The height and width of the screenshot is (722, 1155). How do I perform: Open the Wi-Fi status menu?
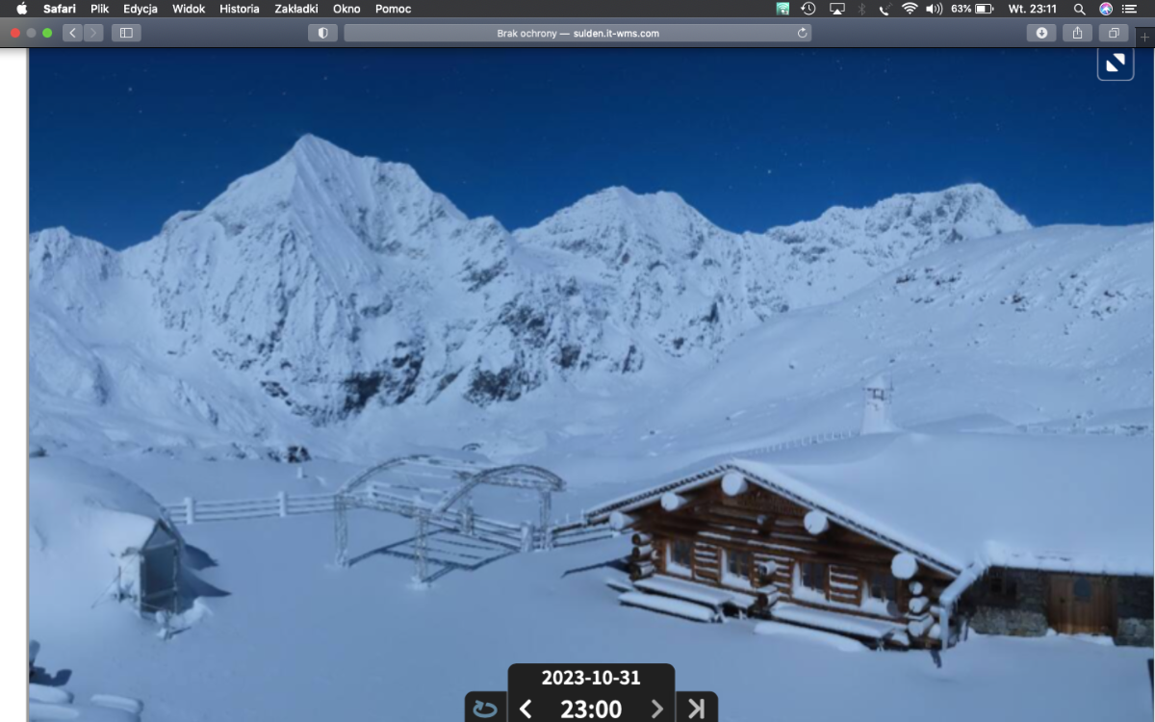click(x=909, y=9)
